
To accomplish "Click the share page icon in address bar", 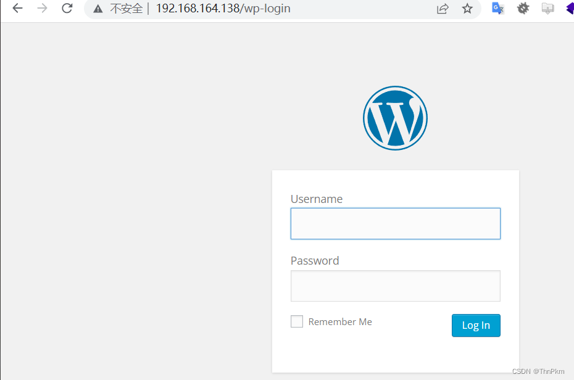I will pos(443,9).
